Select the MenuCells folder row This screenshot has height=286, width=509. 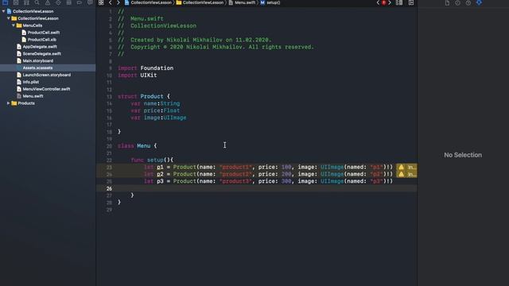[48, 25]
